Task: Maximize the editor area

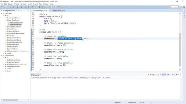Action: [180, 10]
